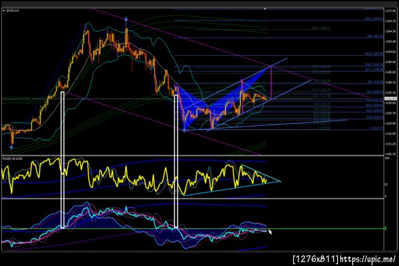Click the 1106 price at the bottom of the price scale
Image resolution: width=399 pixels, height=266 pixels.
(390, 154)
